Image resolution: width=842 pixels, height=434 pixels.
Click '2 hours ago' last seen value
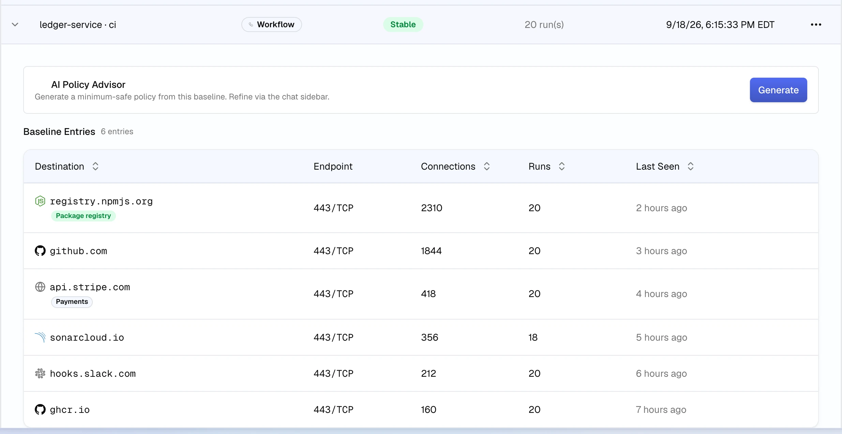[x=661, y=208]
